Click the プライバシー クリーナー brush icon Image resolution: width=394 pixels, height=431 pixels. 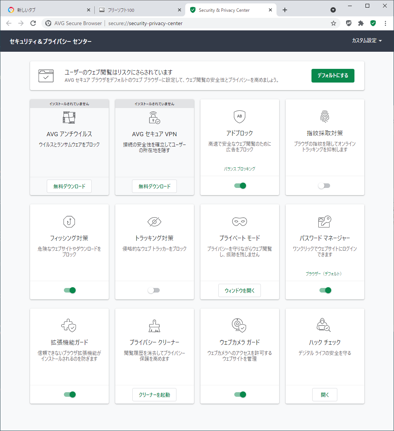coord(154,326)
